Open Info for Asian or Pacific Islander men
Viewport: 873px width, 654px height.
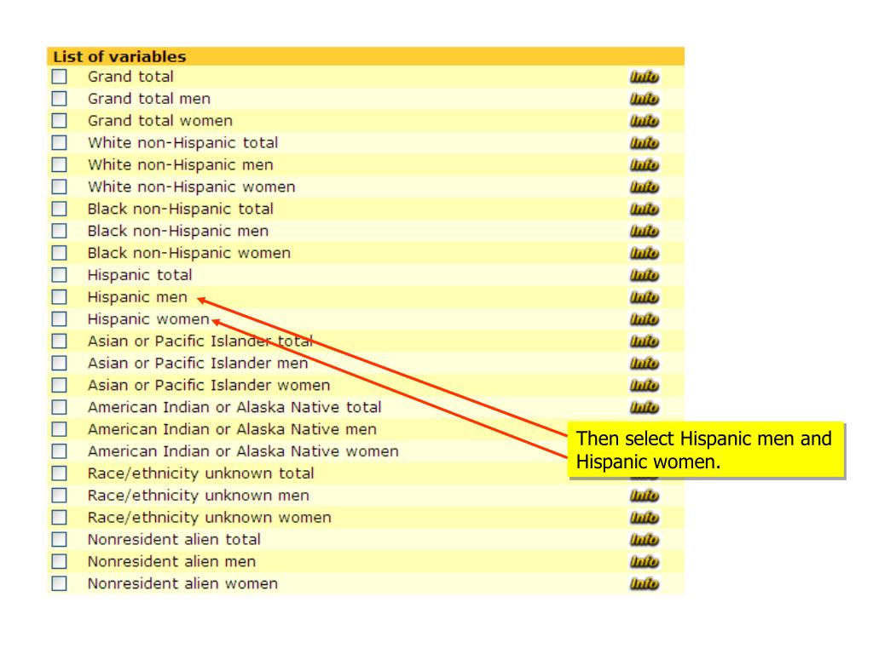[x=645, y=363]
